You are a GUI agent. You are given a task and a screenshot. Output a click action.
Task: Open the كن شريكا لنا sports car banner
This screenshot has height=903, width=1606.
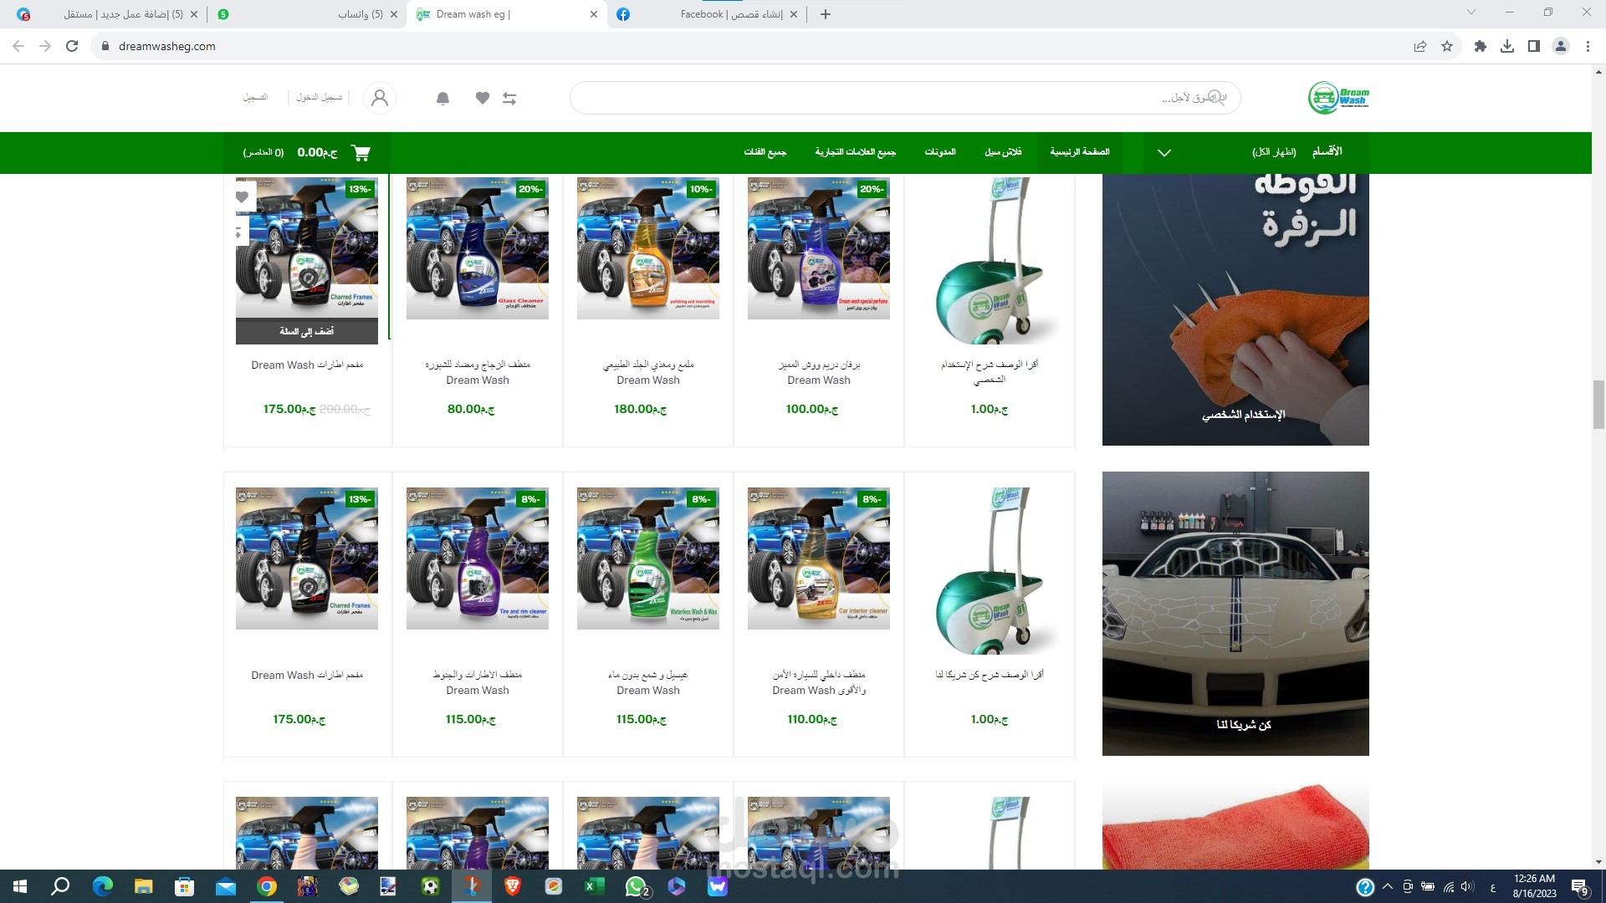coord(1235,614)
